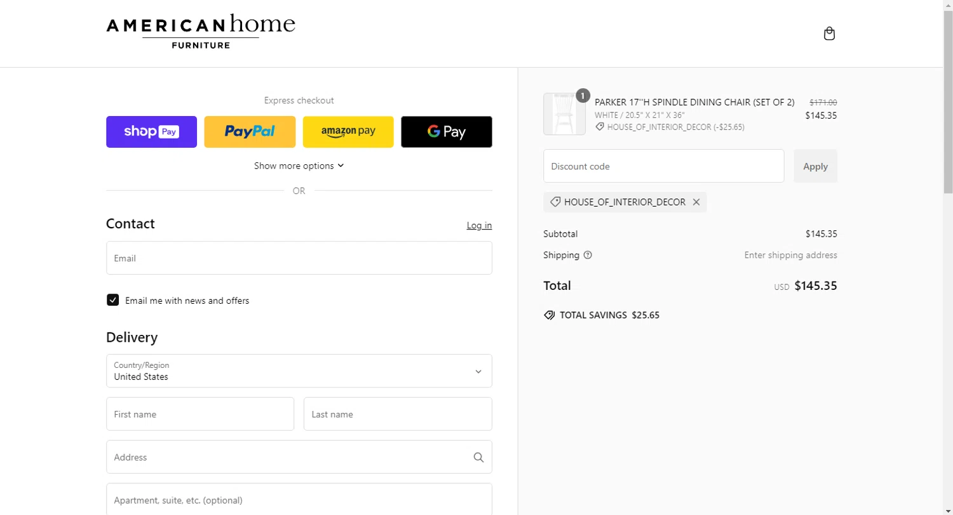Viewport: 953px width, 515px height.
Task: Apply the discount code
Action: pos(815,166)
